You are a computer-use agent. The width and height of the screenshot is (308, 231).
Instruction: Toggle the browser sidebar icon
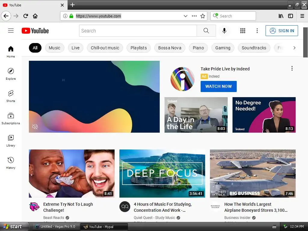coord(291,16)
